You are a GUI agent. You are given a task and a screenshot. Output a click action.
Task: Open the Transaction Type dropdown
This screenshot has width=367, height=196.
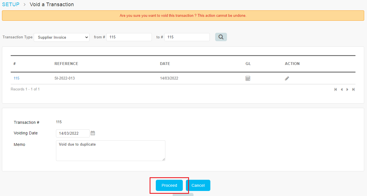(62, 37)
